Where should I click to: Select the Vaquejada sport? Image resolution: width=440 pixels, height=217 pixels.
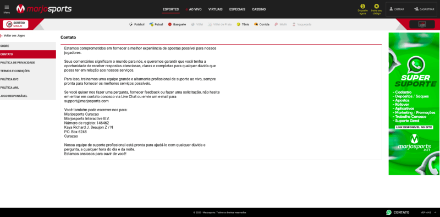[x=301, y=24]
